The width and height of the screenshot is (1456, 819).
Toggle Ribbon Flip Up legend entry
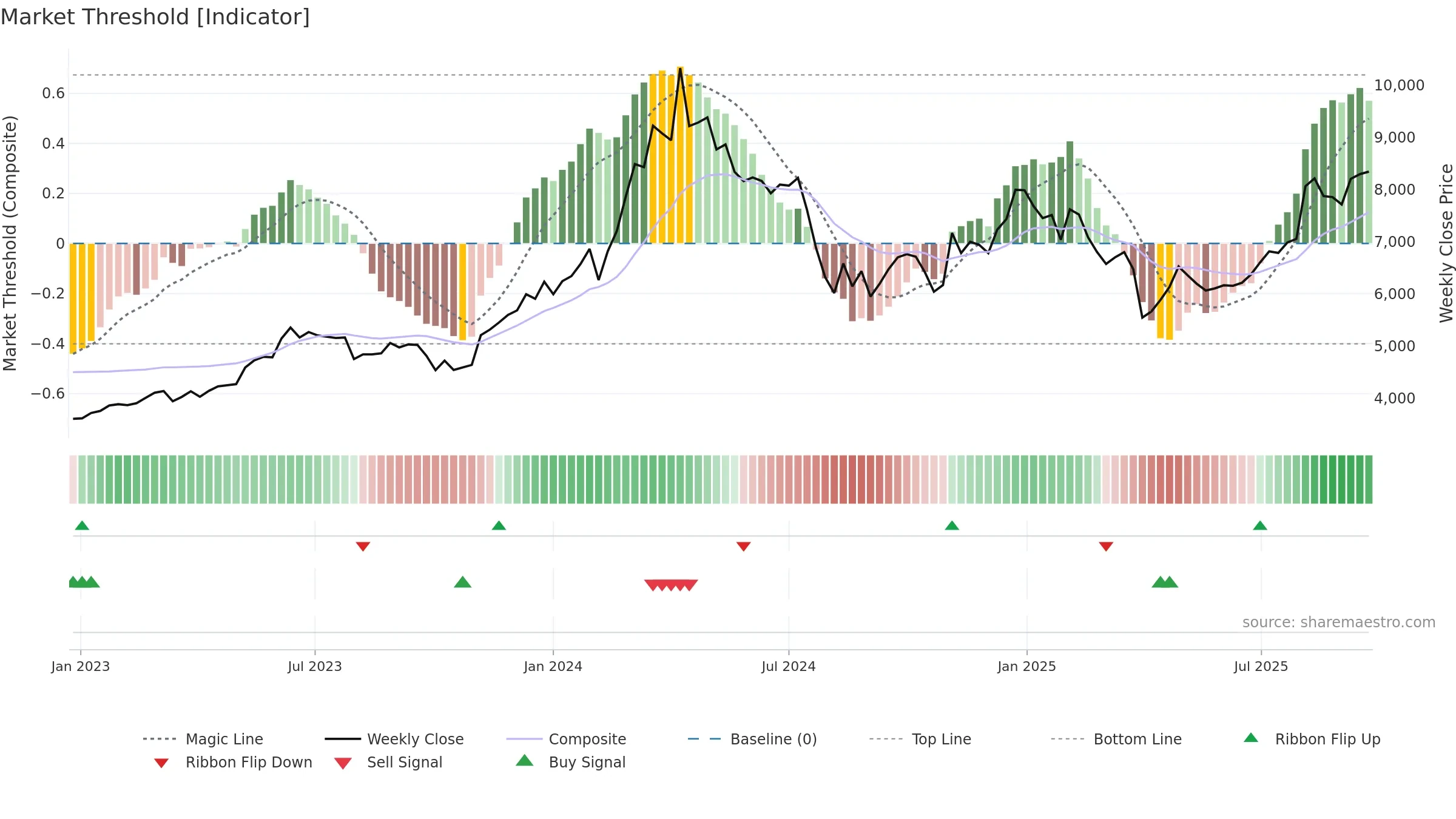click(1312, 739)
